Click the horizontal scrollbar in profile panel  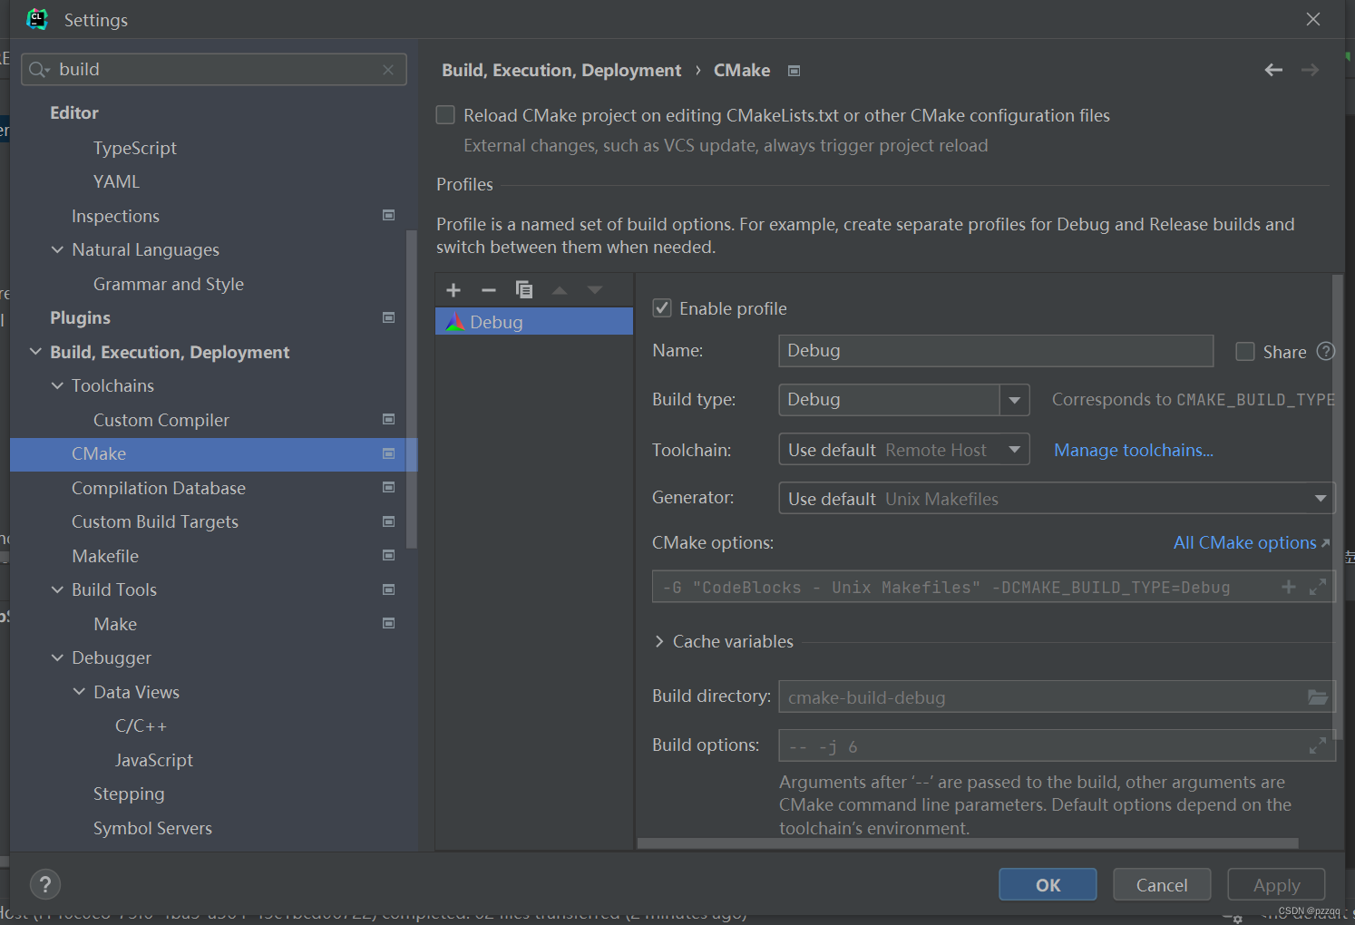tap(968, 843)
